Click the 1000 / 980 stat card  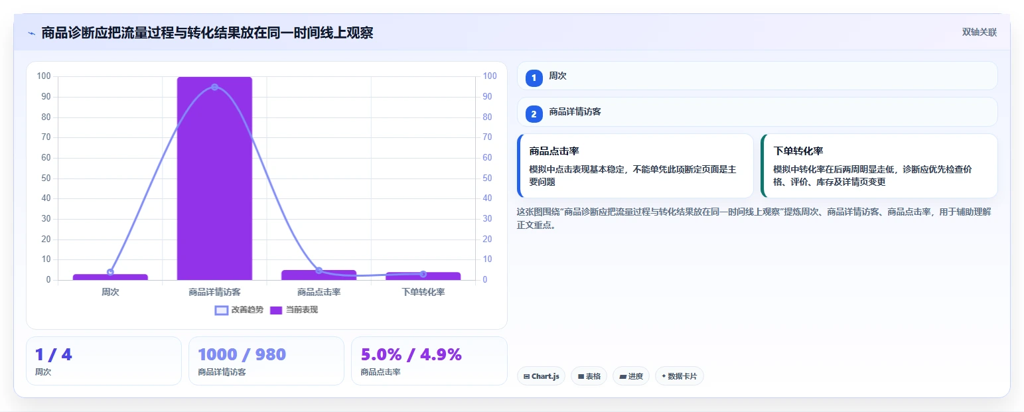pyautogui.click(x=266, y=361)
